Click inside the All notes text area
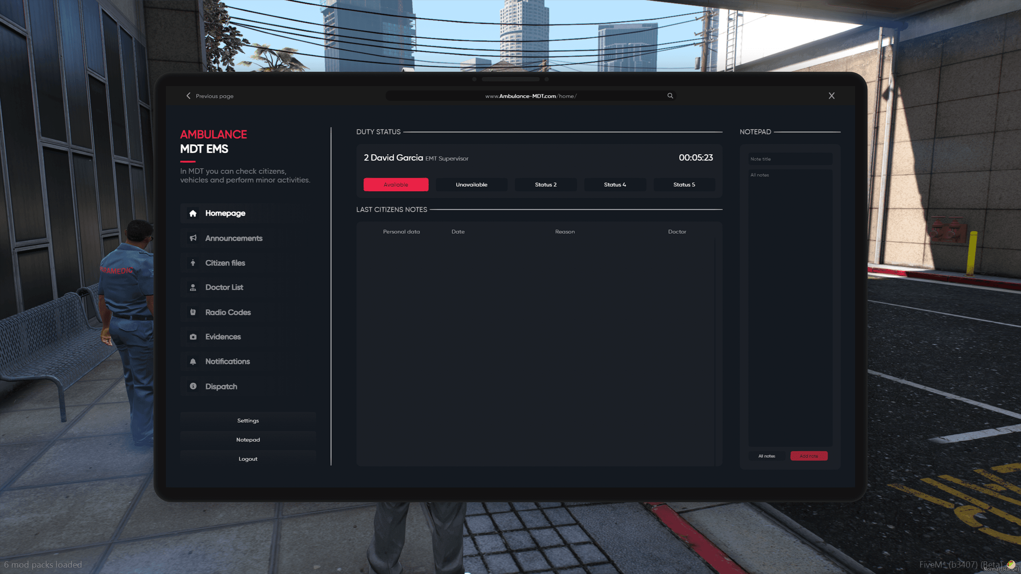Image resolution: width=1021 pixels, height=574 pixels. tap(790, 308)
